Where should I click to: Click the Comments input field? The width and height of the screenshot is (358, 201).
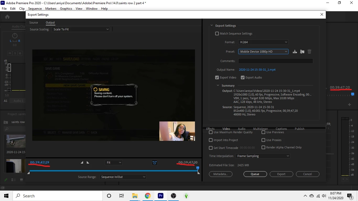[x=275, y=61]
